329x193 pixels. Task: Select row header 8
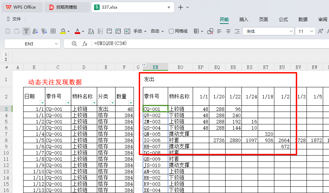coord(6,140)
